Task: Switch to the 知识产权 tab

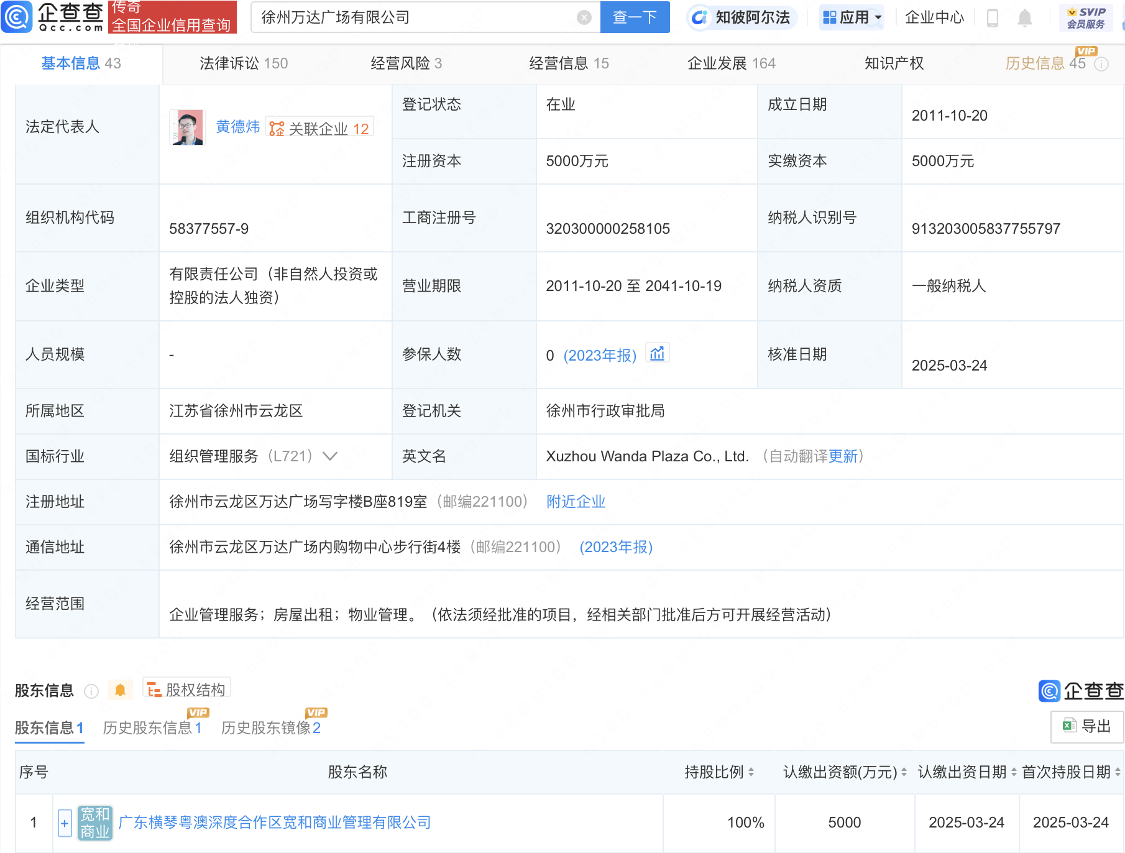Action: point(894,63)
